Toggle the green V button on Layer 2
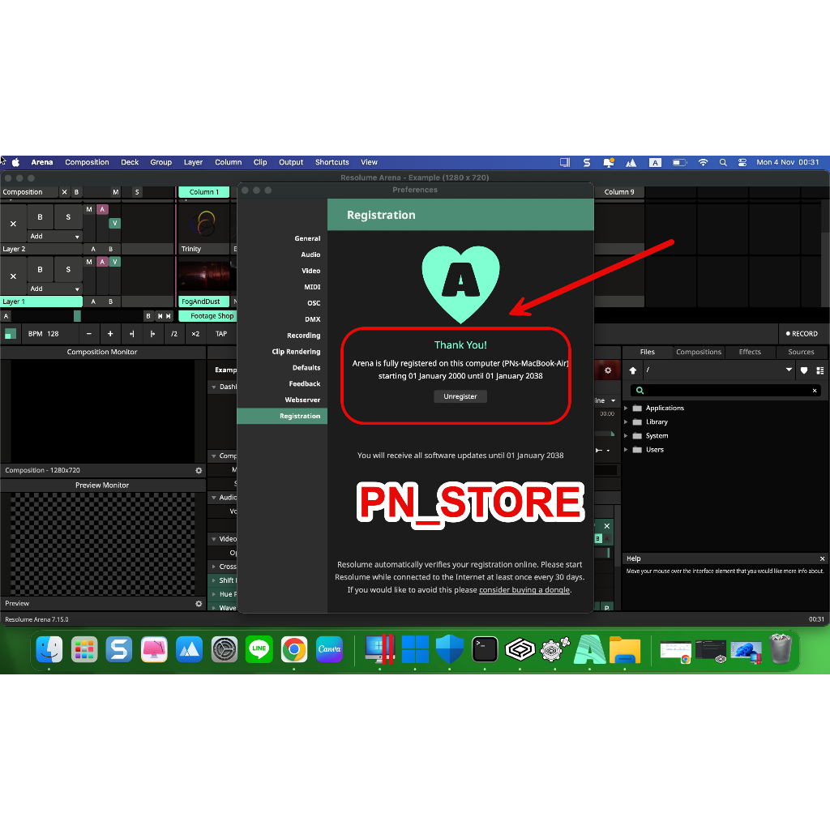 [114, 224]
